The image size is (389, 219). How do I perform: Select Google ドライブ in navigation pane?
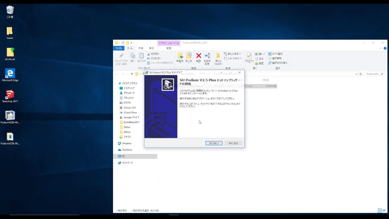click(x=129, y=117)
